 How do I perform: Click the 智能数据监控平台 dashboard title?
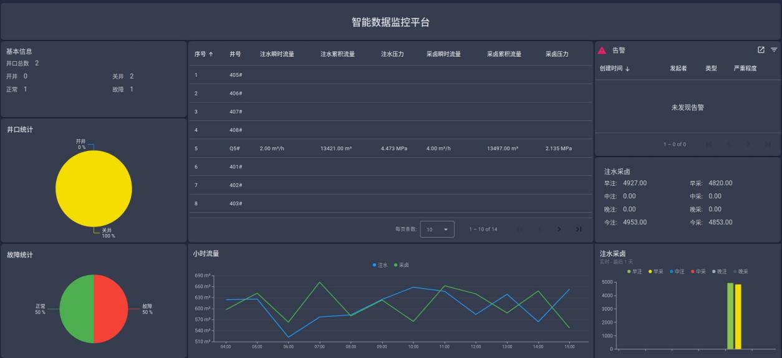click(391, 22)
